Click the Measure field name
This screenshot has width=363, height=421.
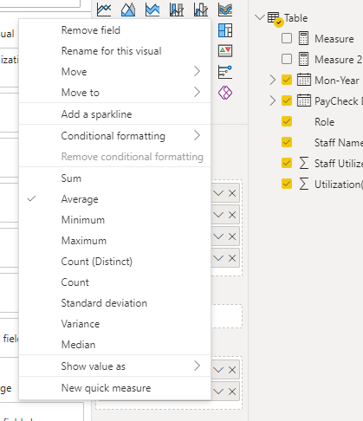334,39
